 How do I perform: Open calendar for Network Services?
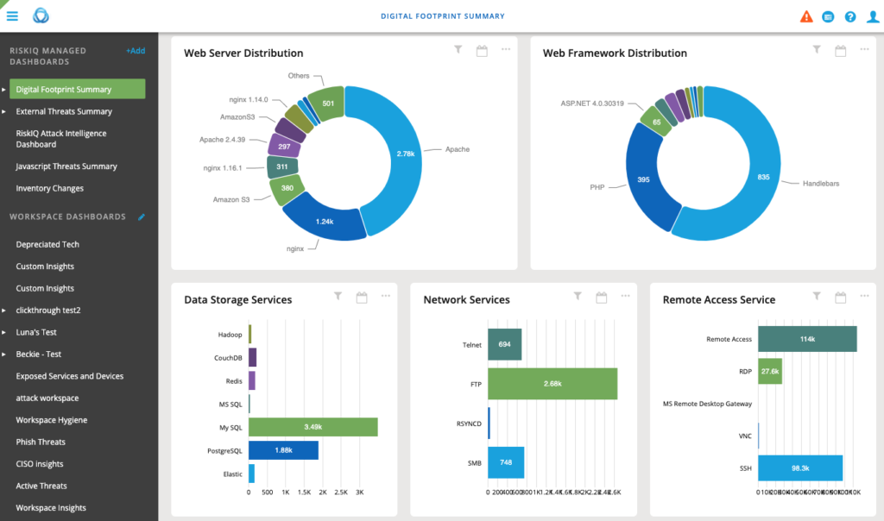pyautogui.click(x=602, y=298)
